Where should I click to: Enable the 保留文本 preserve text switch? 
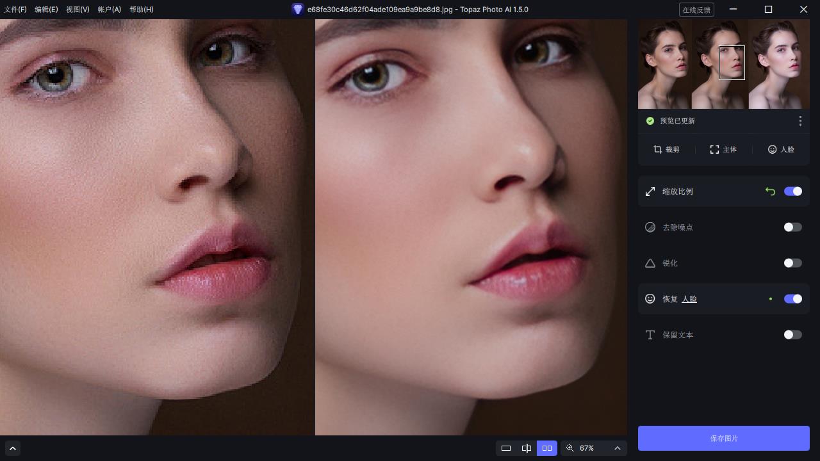pyautogui.click(x=793, y=335)
